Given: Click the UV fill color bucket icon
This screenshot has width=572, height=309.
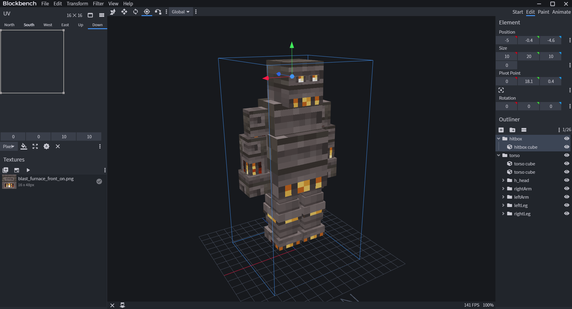Looking at the screenshot, I should pos(24,146).
